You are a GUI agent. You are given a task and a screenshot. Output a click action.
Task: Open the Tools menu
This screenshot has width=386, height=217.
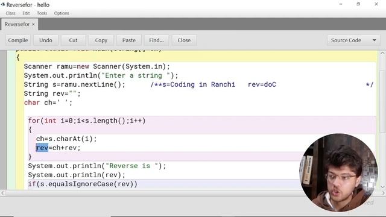pyautogui.click(x=42, y=13)
